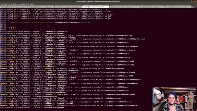The image size is (197, 111).
Task: Click the window title holden@a61a514145cb hadoop-aws
Action: tap(98, 1)
